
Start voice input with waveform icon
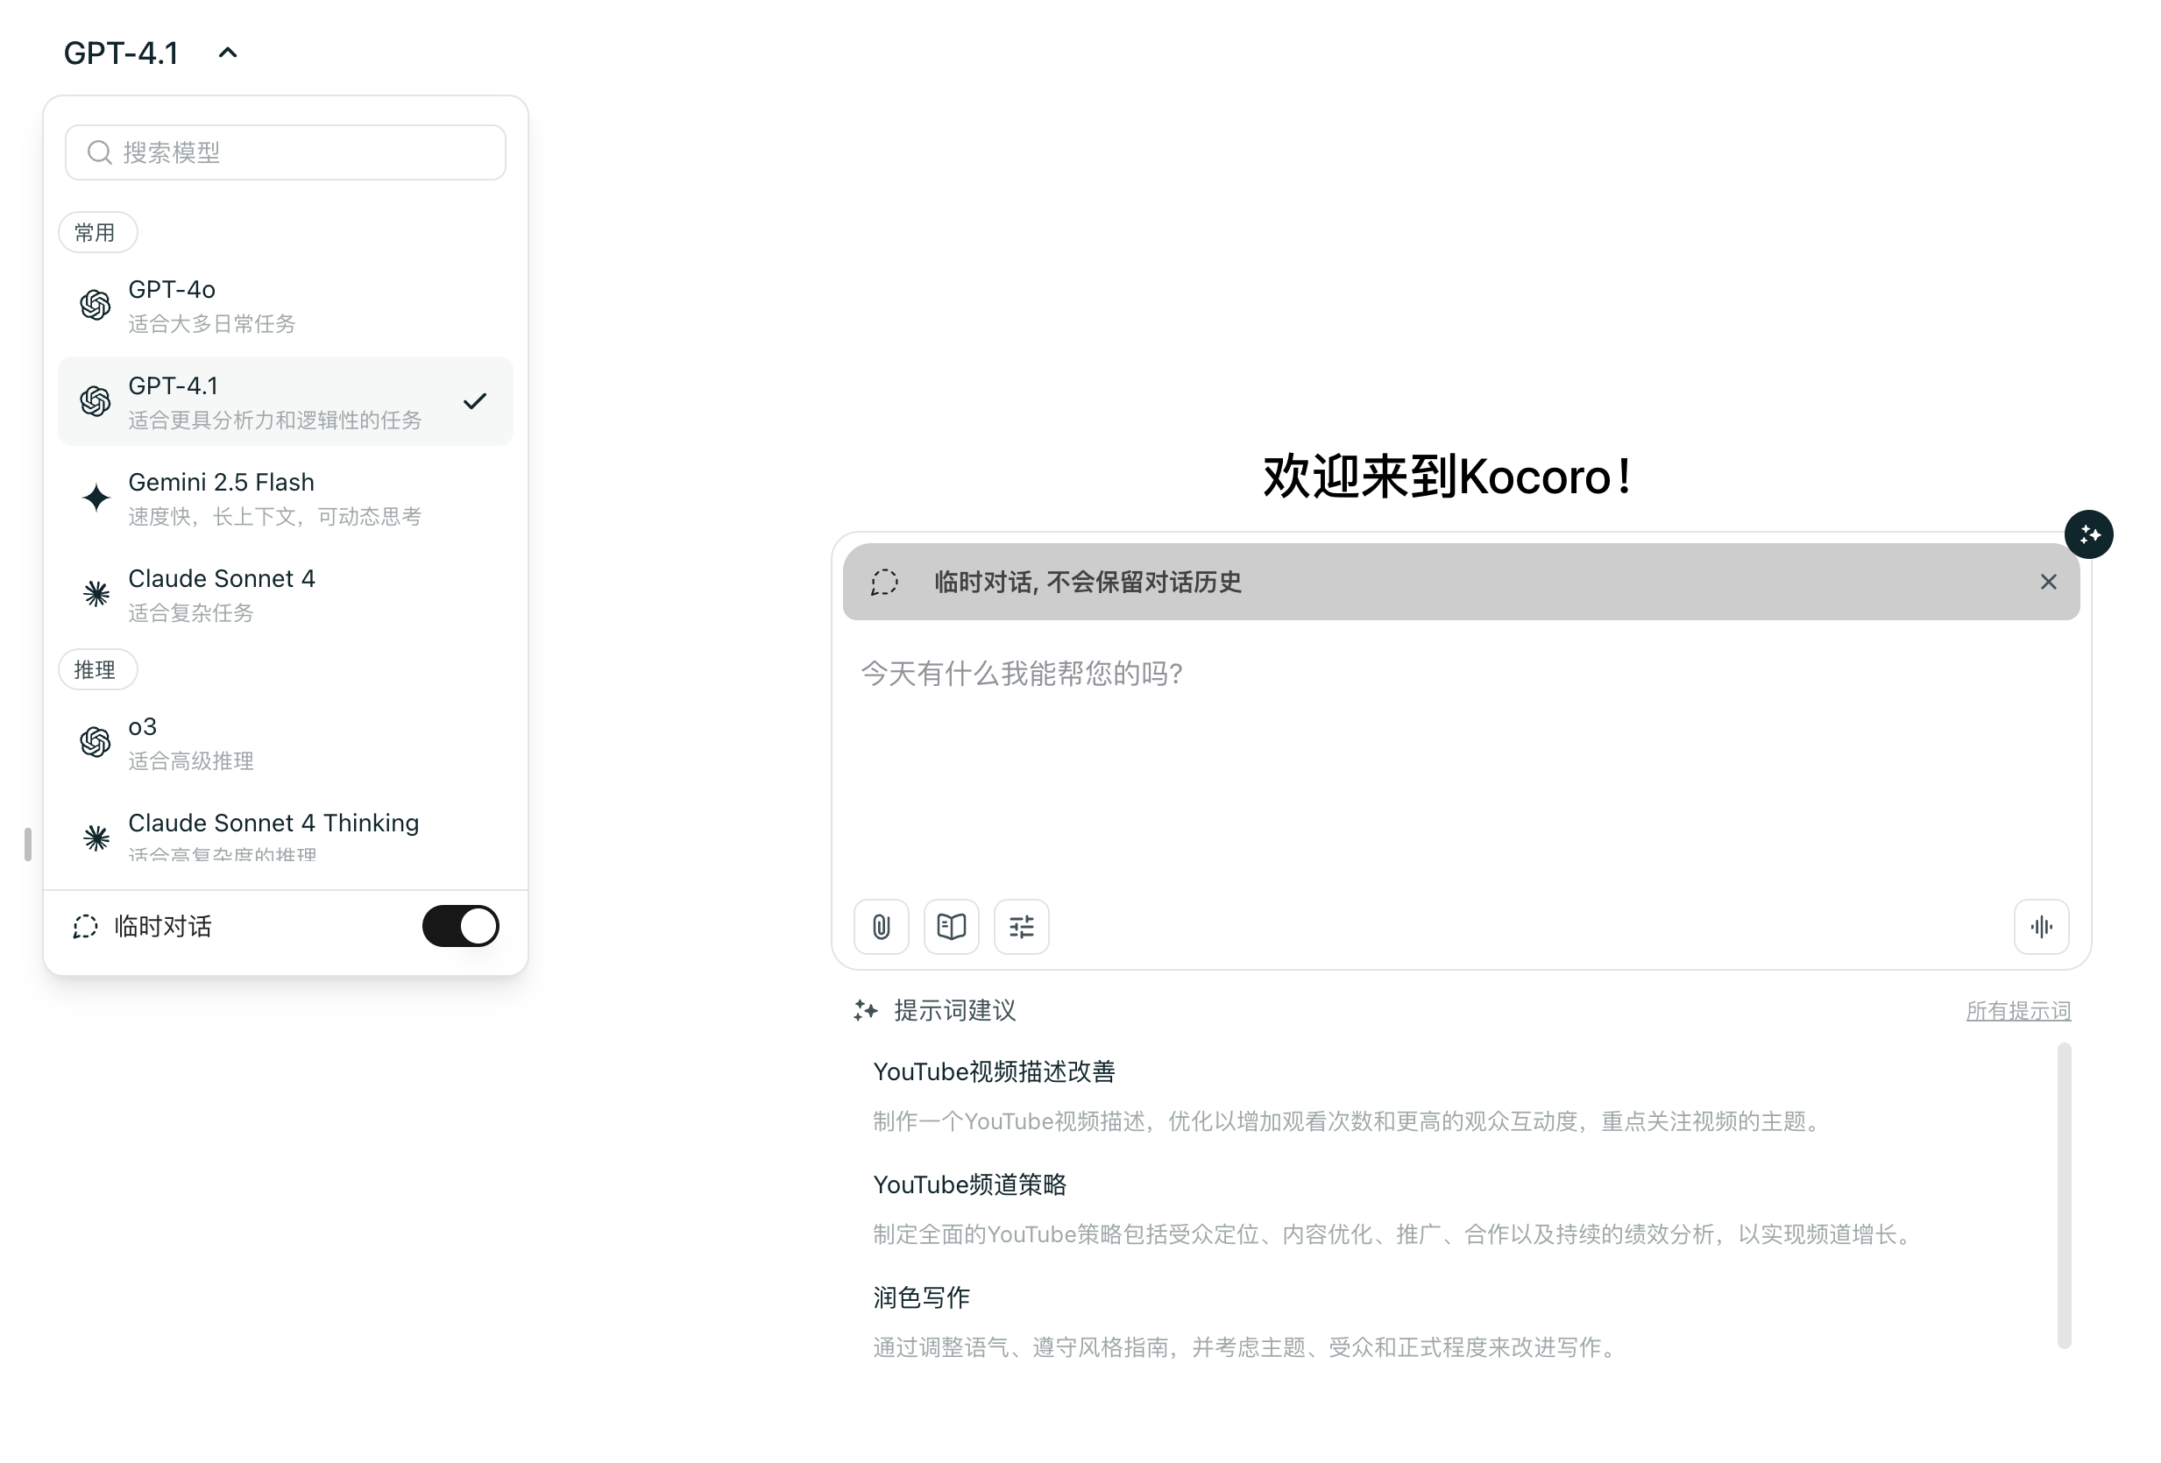(2040, 926)
